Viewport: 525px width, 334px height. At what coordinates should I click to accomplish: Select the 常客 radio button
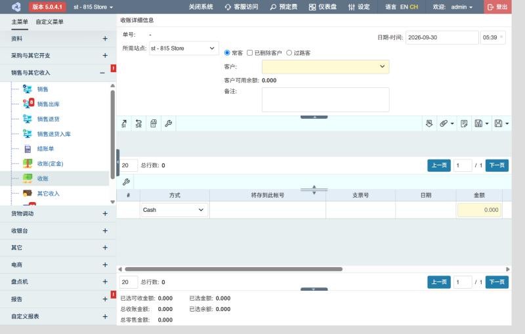click(227, 53)
